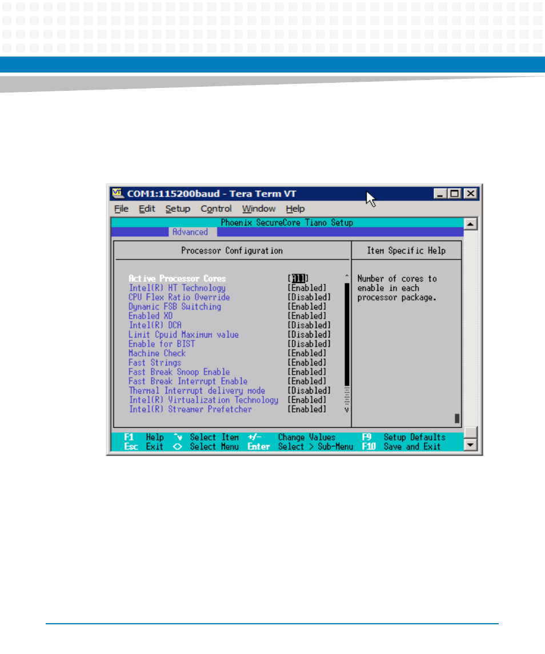The image size is (545, 654).
Task: Select Enable for BIST setting
Action: (162, 344)
